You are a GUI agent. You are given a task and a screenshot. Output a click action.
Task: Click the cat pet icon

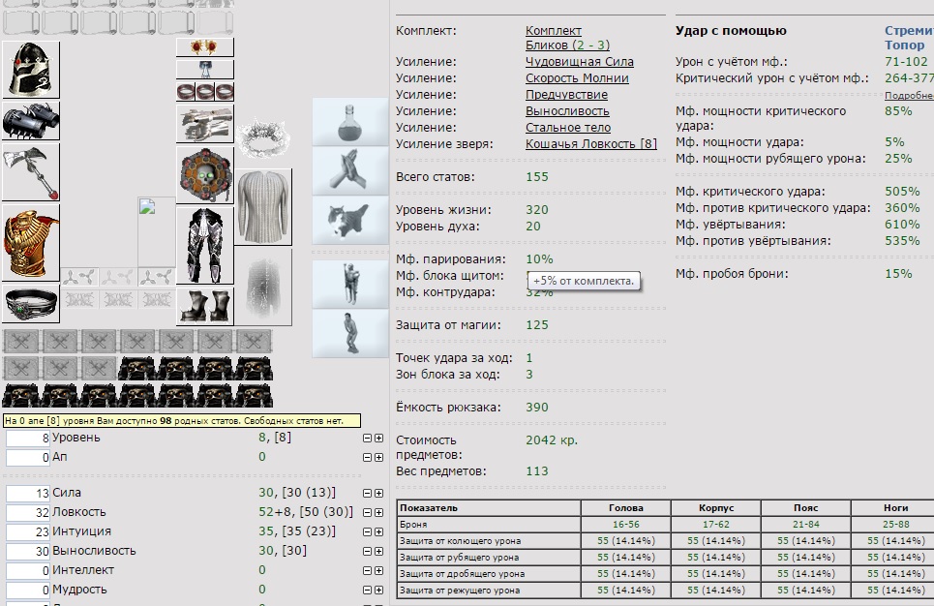[350, 220]
